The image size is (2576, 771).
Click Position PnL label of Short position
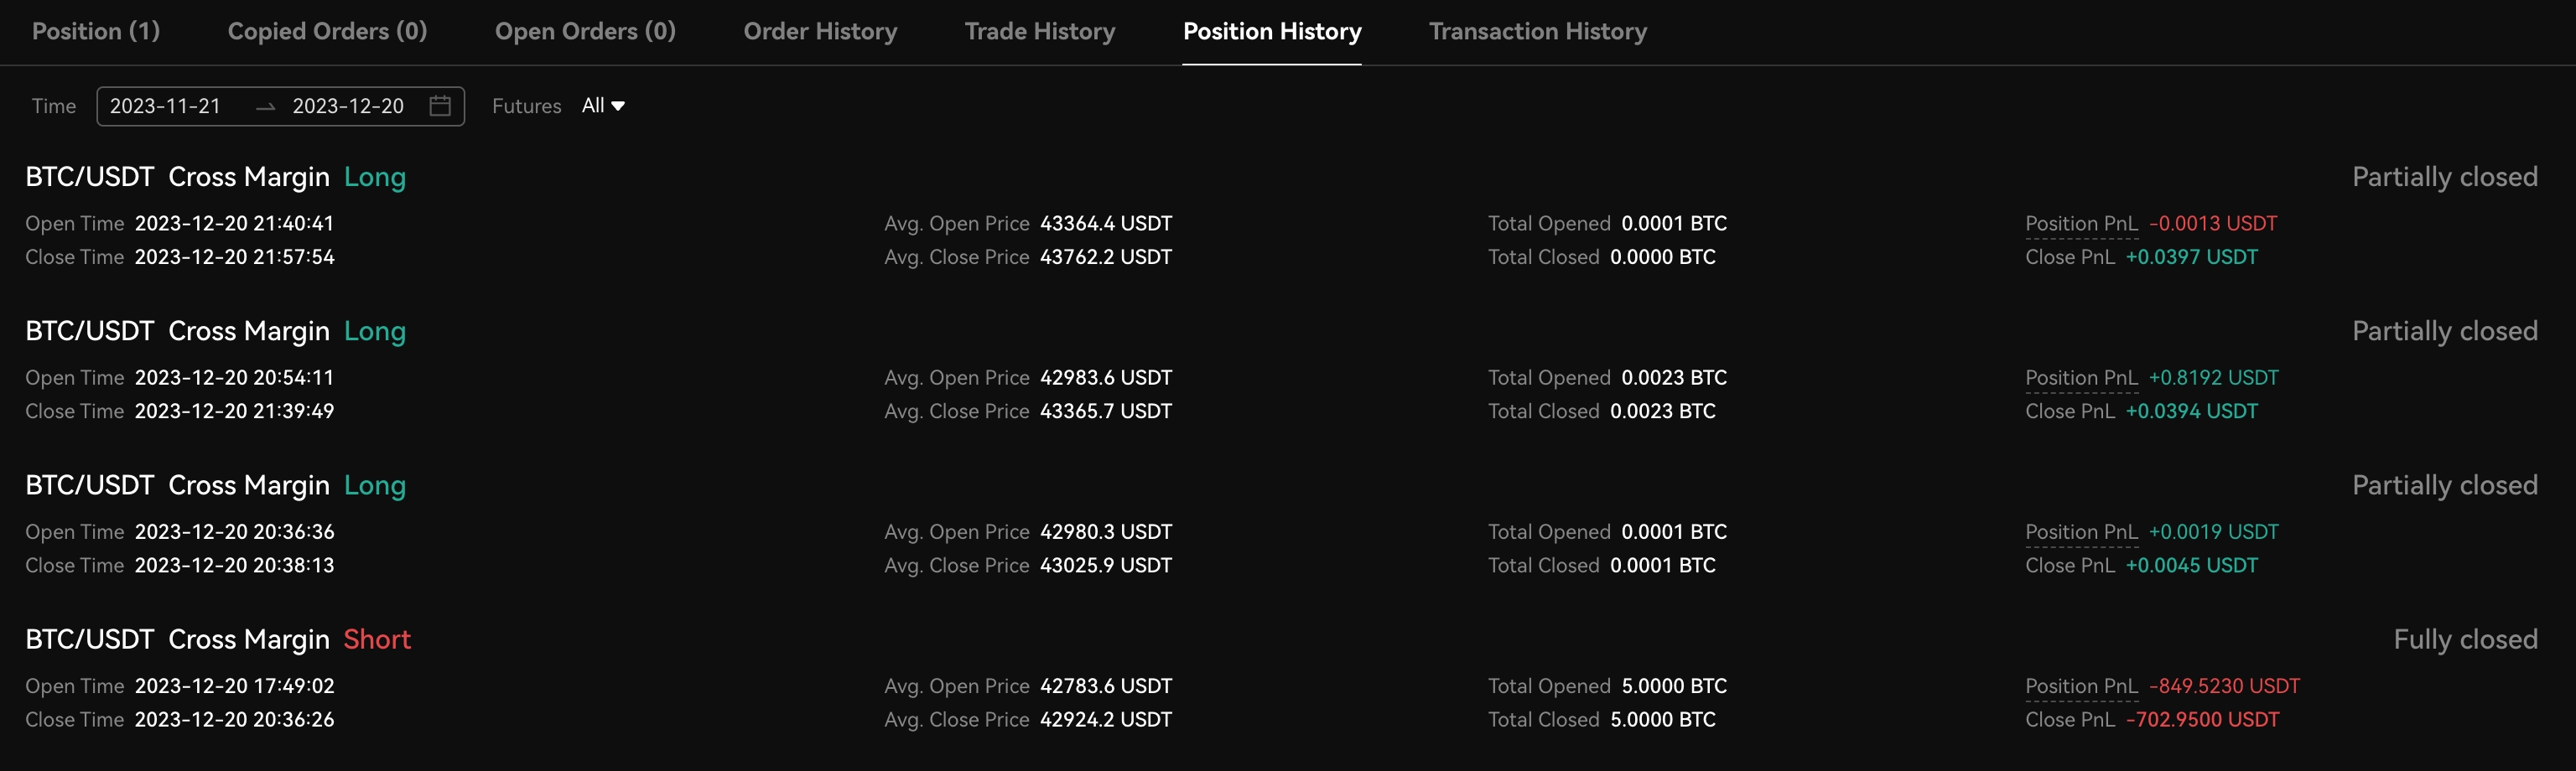pyautogui.click(x=2081, y=686)
